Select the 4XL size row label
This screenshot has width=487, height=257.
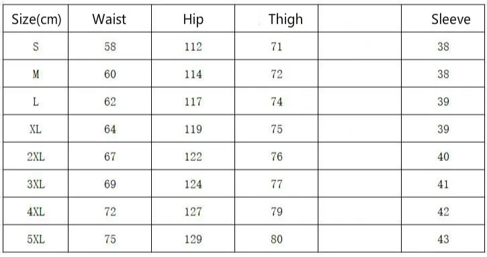point(36,211)
